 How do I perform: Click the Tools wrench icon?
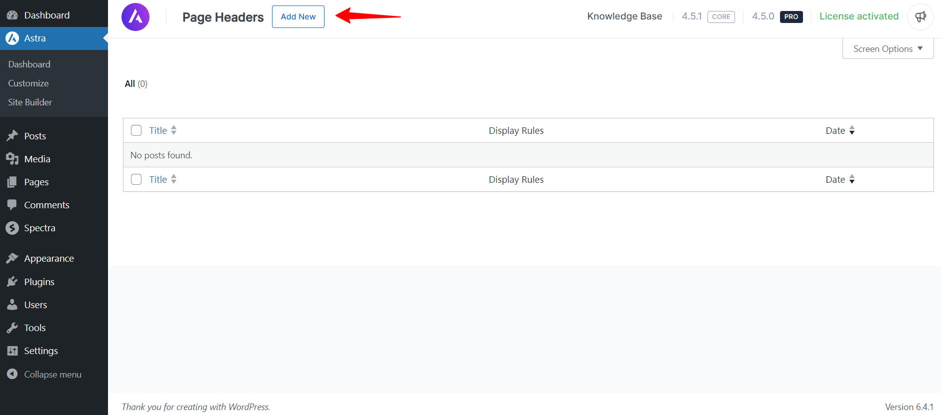coord(12,328)
